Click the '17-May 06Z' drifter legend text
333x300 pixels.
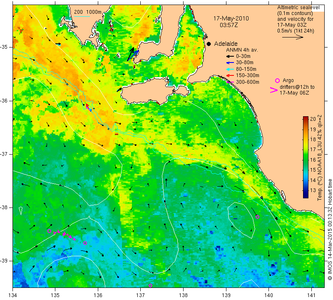[294, 93]
